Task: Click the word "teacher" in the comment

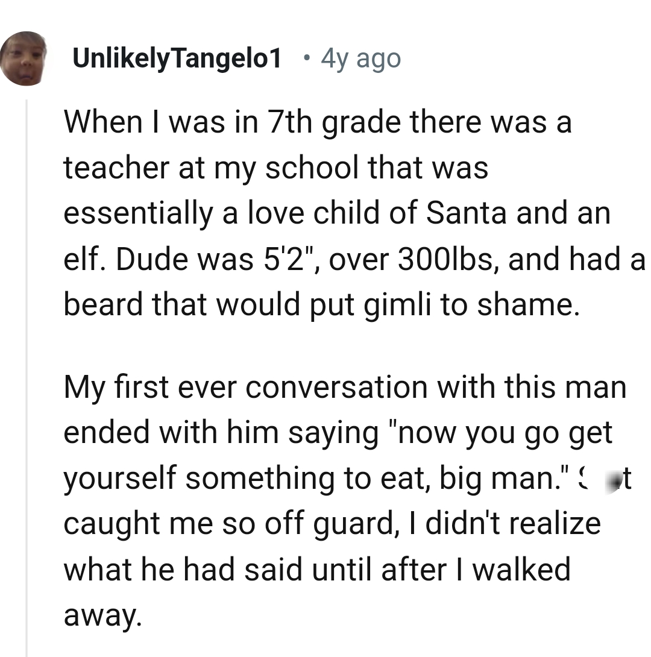Action: pyautogui.click(x=115, y=168)
